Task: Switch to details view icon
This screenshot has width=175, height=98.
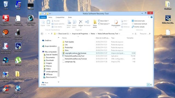Action: tap(148, 85)
